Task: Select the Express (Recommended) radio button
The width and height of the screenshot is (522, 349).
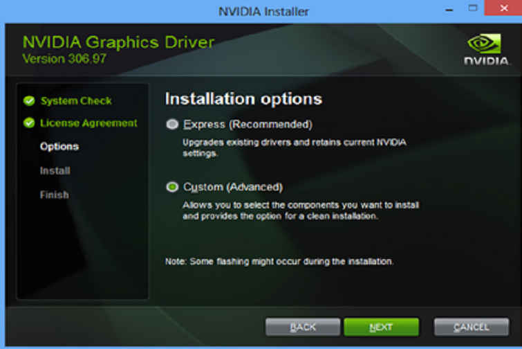Action: click(x=172, y=125)
